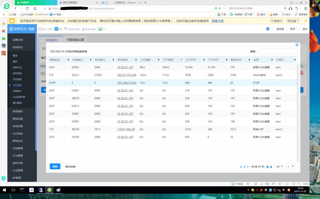320x199 pixels.
Task: Click the blue 刷新 button
Action: [x=55, y=167]
